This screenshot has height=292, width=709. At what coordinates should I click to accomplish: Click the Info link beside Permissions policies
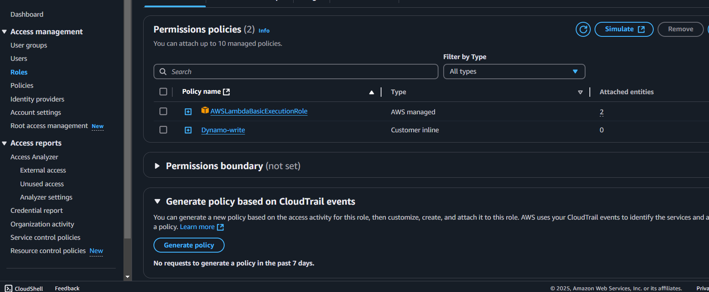point(264,30)
